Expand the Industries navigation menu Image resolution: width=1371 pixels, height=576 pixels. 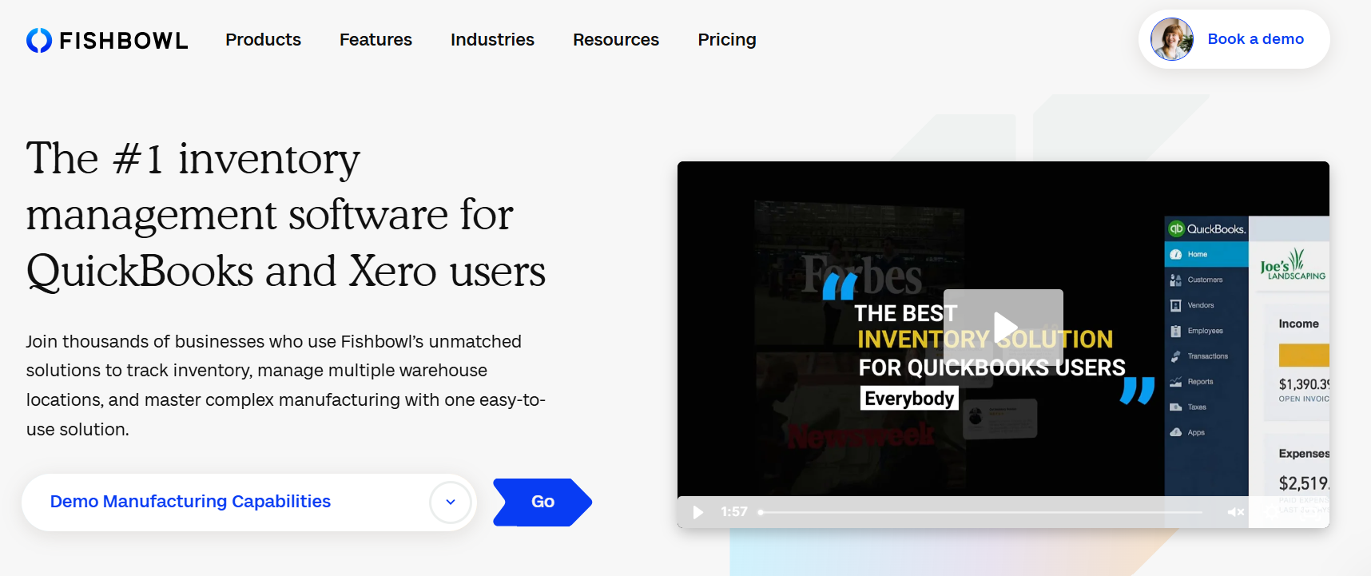pyautogui.click(x=492, y=40)
